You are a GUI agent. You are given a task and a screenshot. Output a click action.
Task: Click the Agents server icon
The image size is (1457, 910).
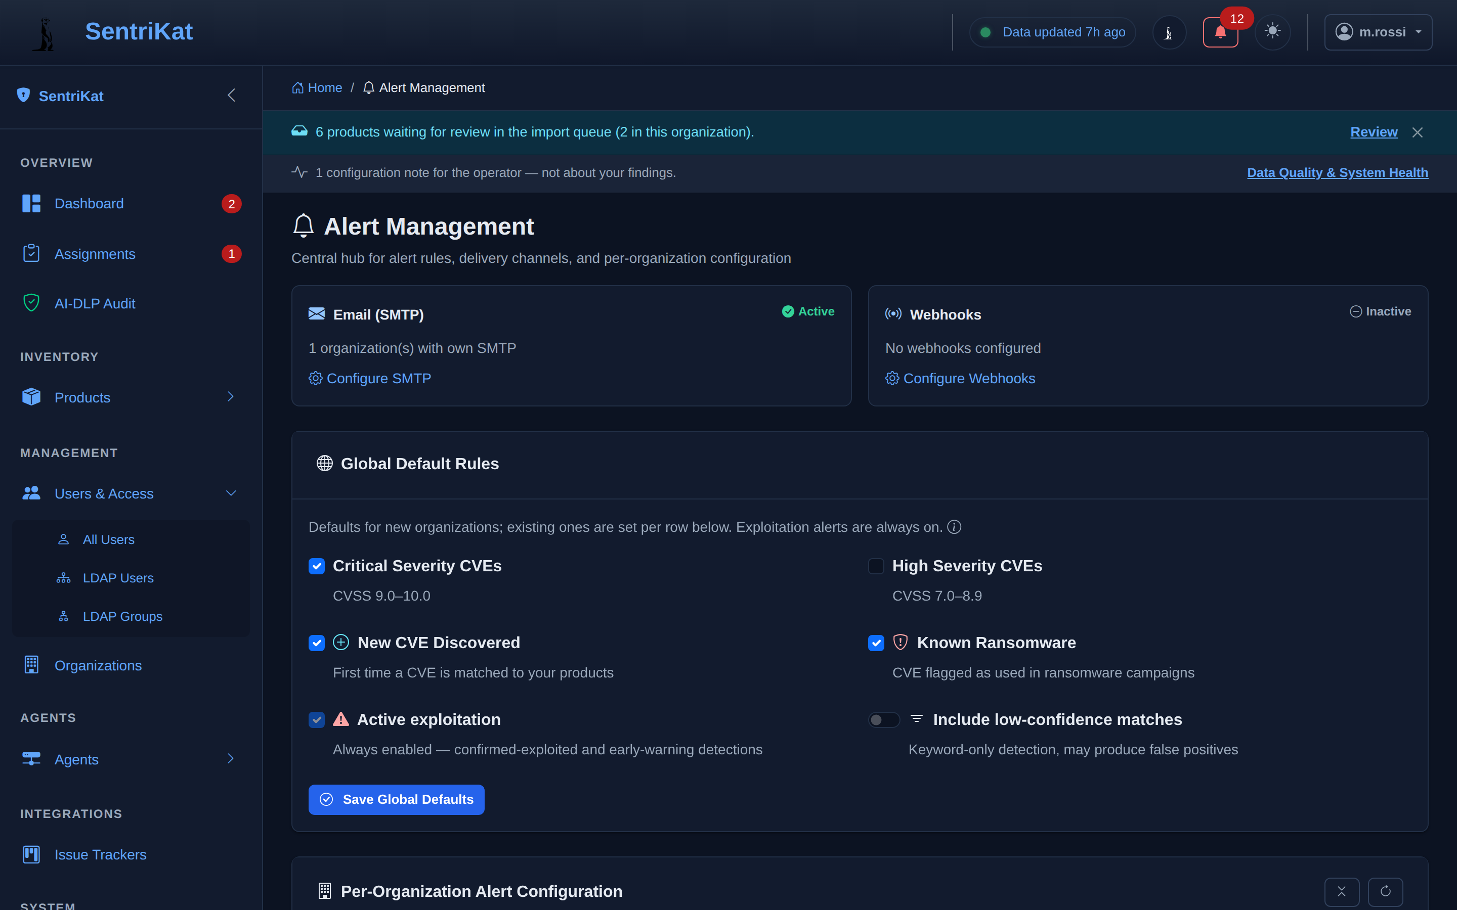tap(31, 758)
